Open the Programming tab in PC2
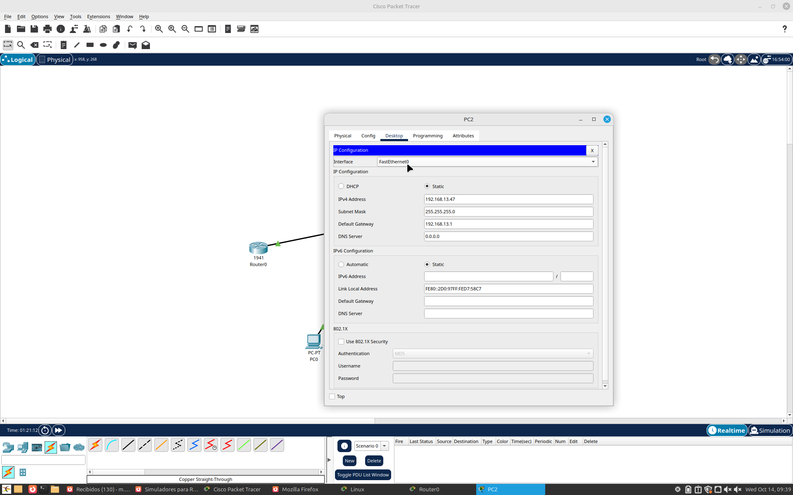Viewport: 793px width, 495px height. 427,136
